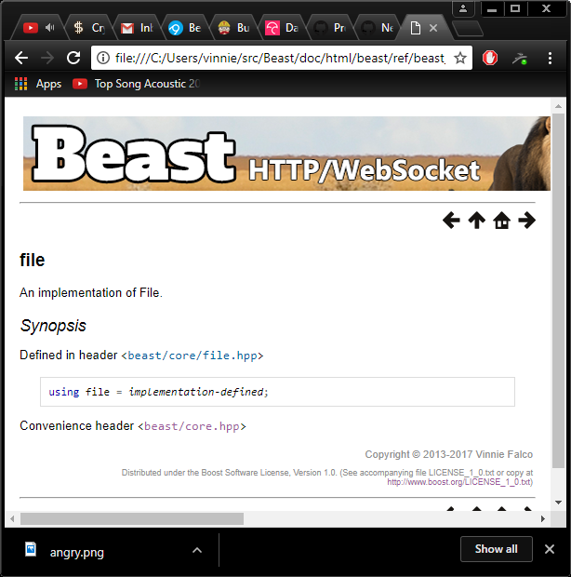The width and height of the screenshot is (571, 577).
Task: Open a new tab
Action: click(x=467, y=29)
